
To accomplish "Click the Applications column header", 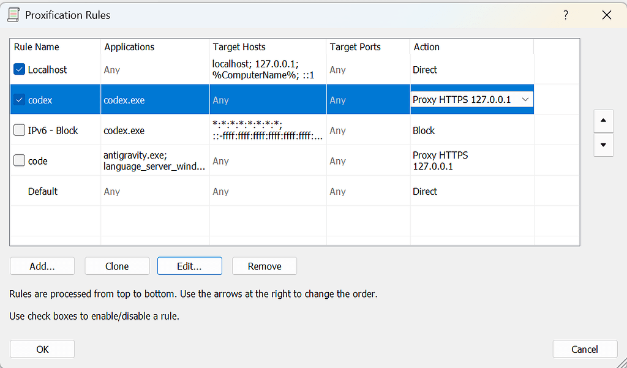I will (x=155, y=47).
